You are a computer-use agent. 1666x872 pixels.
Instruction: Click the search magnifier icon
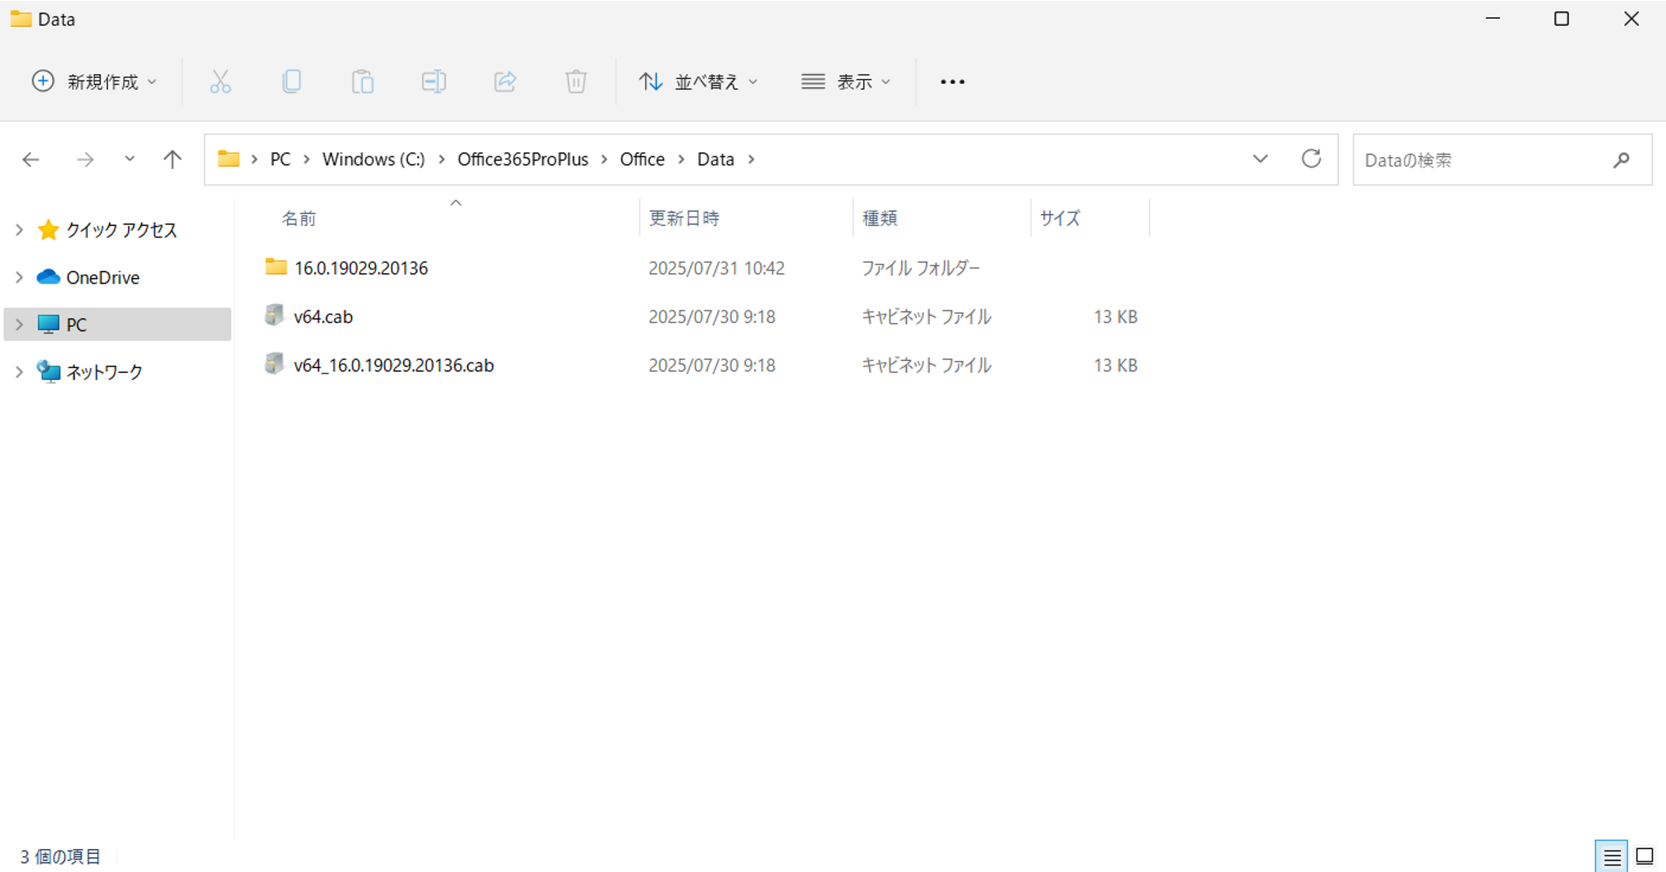[1622, 160]
